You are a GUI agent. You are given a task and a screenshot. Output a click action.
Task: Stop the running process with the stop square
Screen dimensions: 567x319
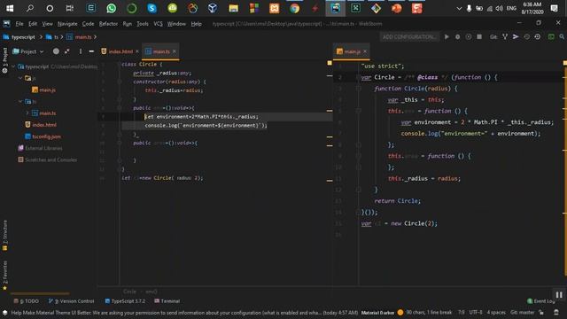point(479,37)
